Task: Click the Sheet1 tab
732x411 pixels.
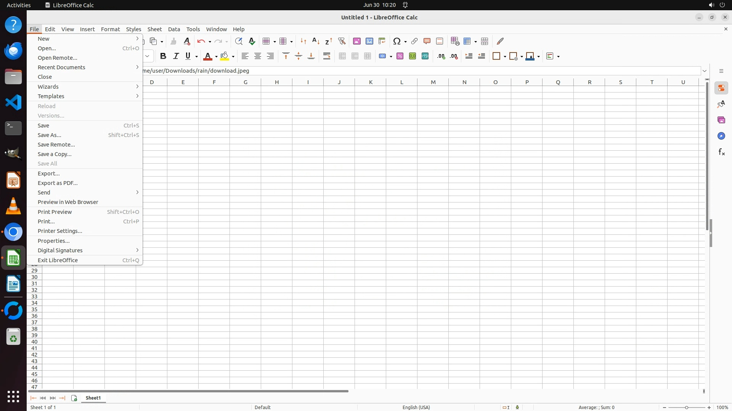Action: click(x=93, y=398)
